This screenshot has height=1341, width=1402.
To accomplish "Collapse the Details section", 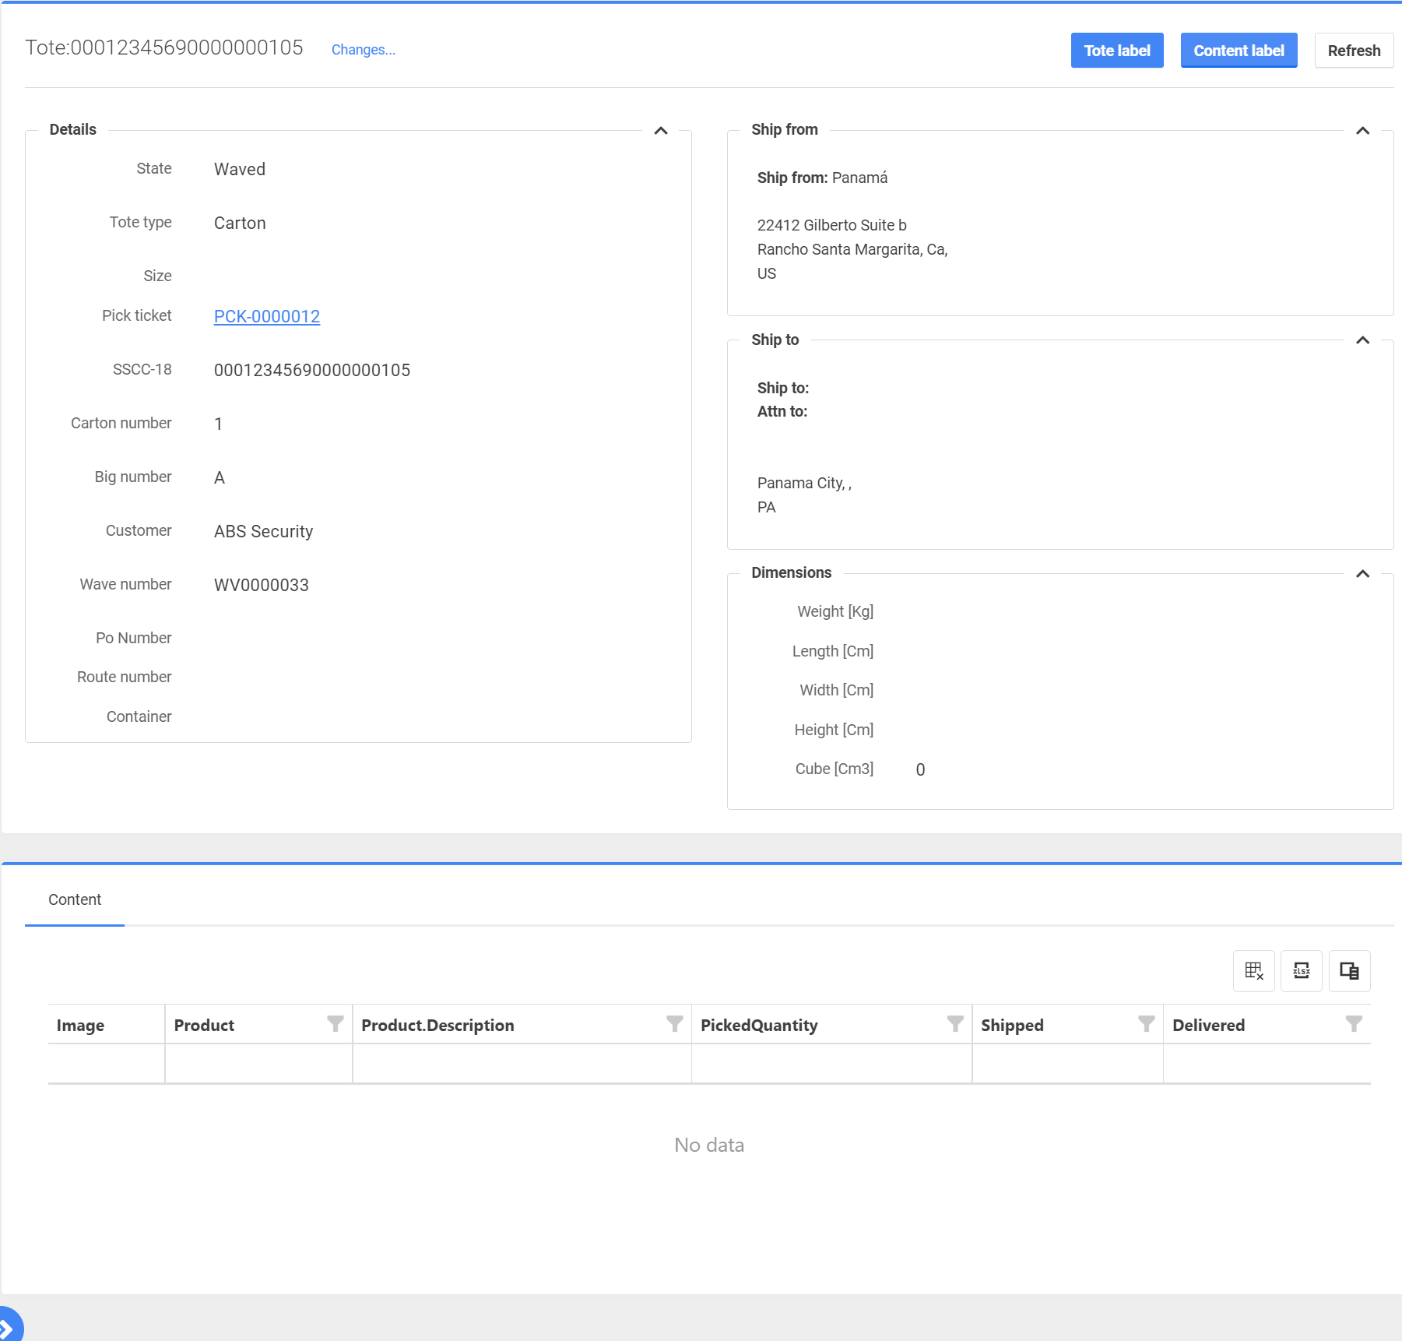I will tap(661, 131).
